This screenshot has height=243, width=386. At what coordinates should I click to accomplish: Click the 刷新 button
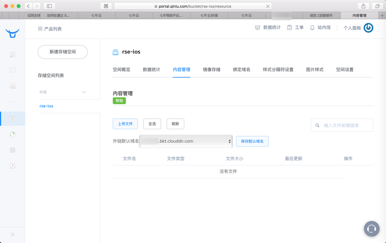point(175,124)
